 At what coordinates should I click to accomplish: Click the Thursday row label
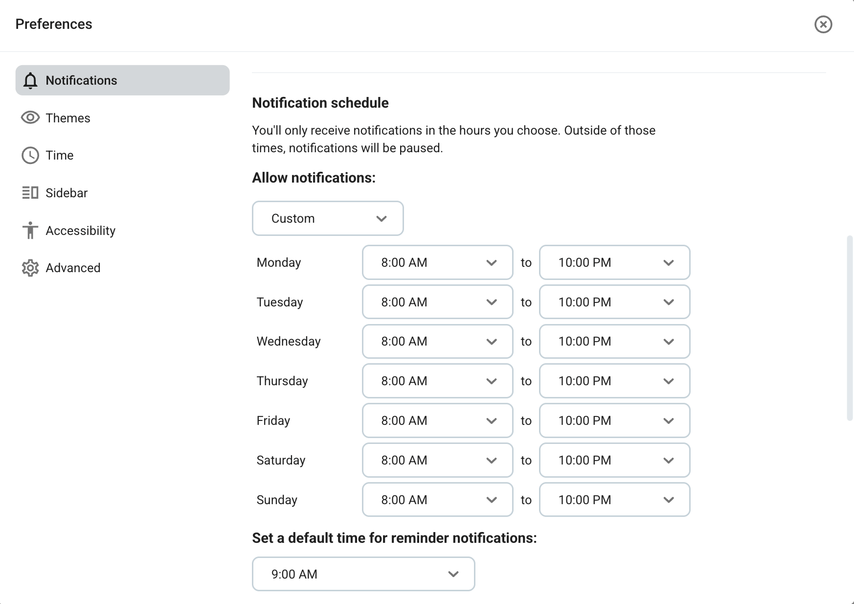282,381
